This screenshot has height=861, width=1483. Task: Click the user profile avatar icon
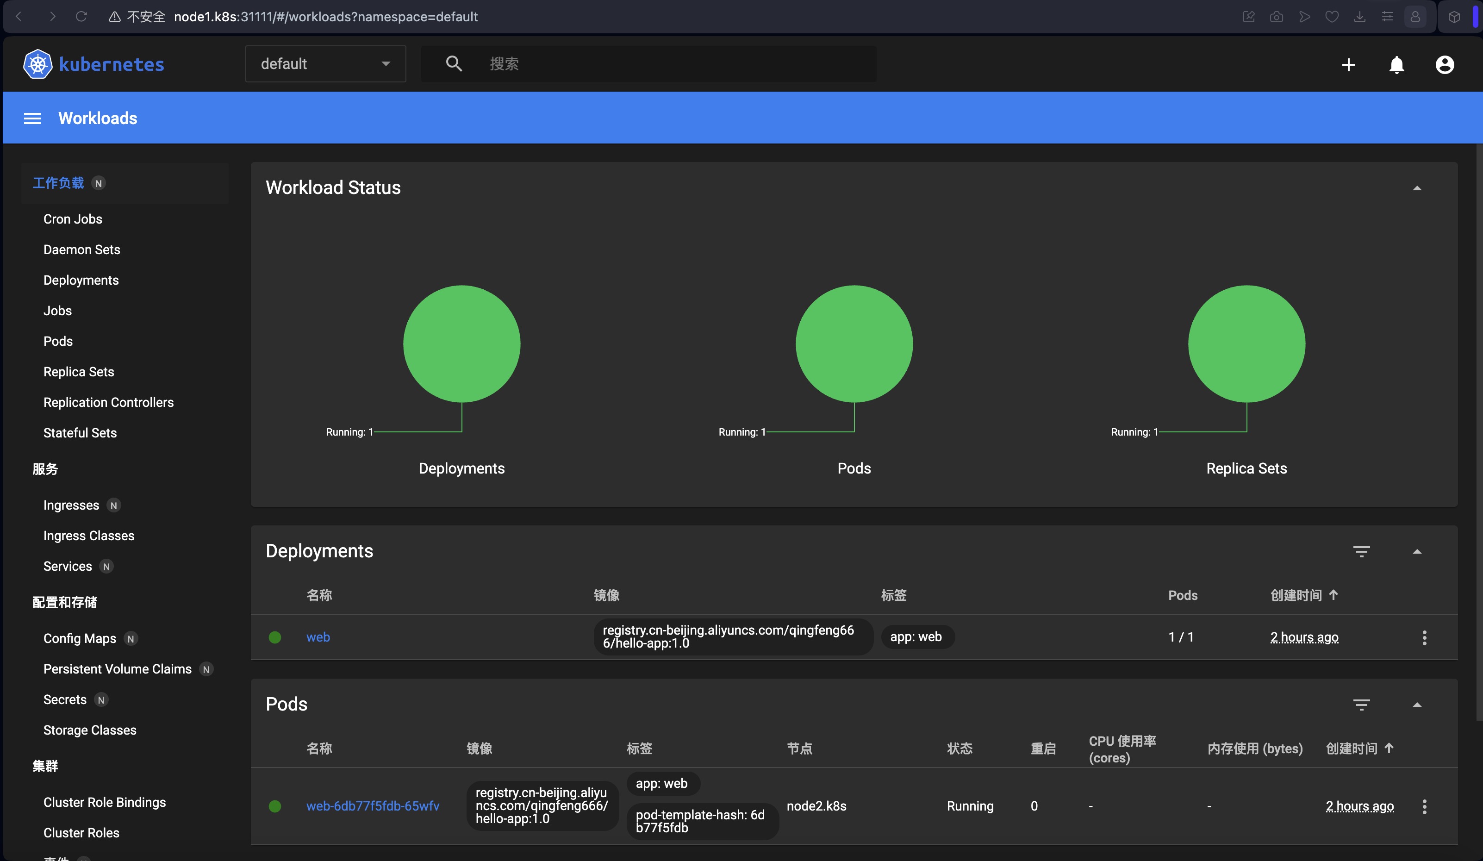[x=1444, y=63]
